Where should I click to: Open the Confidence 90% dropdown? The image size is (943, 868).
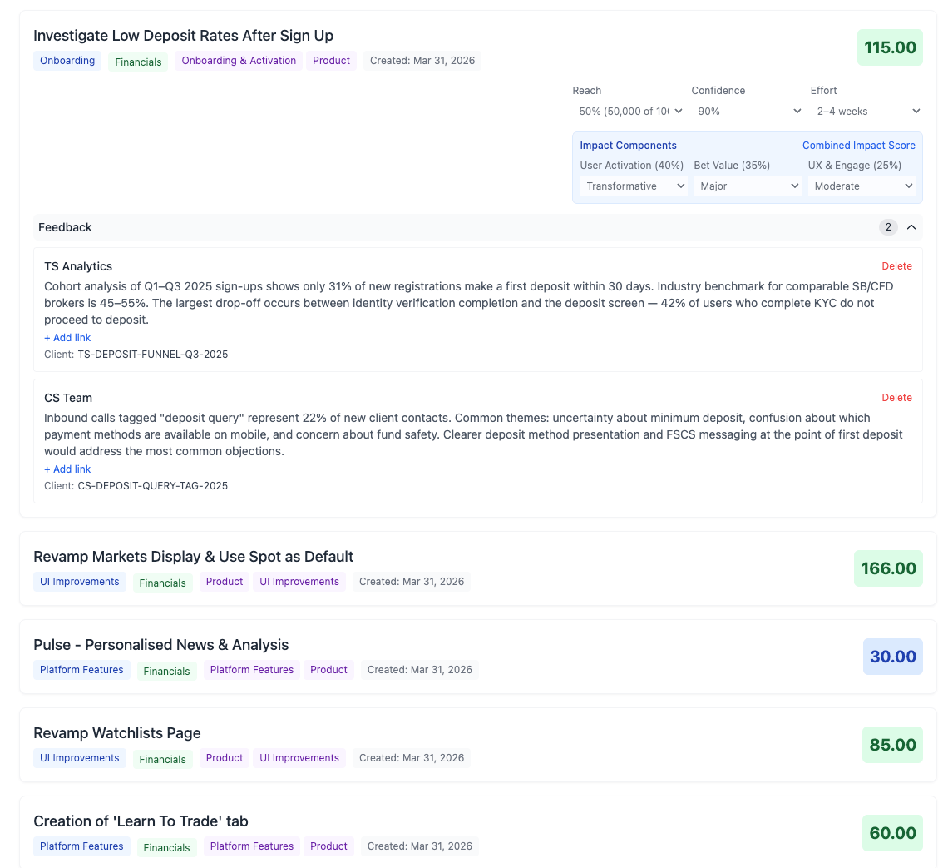pyautogui.click(x=749, y=111)
